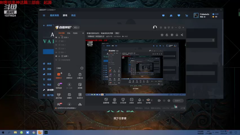
Task: Open the streamer tasks tool
Action: coord(80,76)
